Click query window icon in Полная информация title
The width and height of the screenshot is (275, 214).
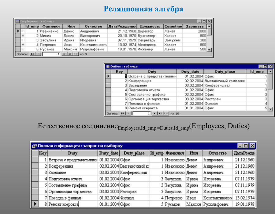coord(35,146)
